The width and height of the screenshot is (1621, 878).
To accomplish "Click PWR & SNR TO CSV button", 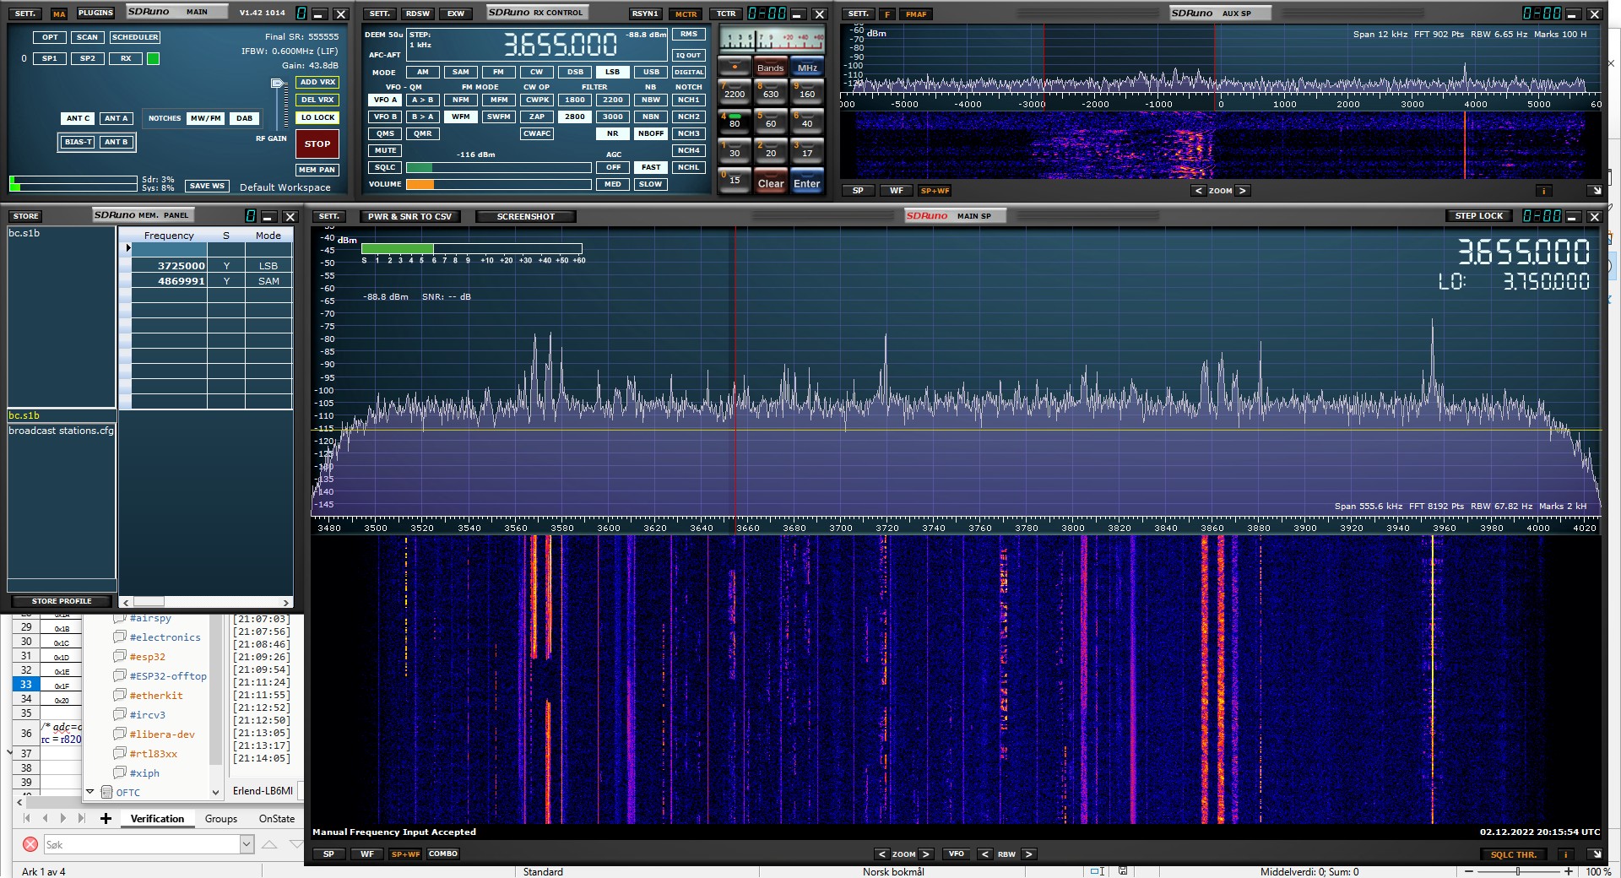I will point(409,216).
